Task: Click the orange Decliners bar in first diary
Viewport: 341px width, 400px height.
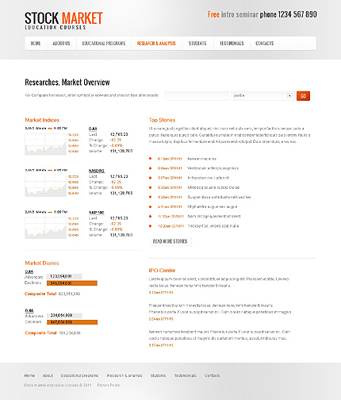Action: (x=72, y=283)
